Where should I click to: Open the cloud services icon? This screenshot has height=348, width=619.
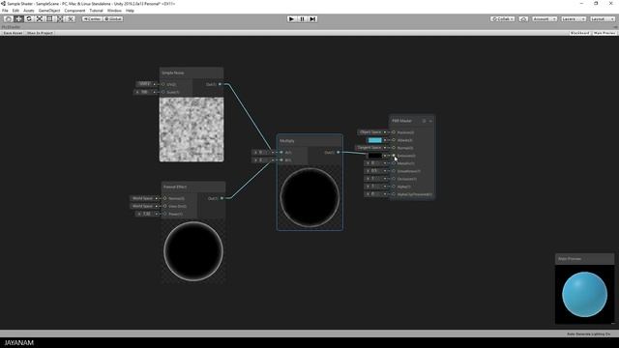point(523,19)
